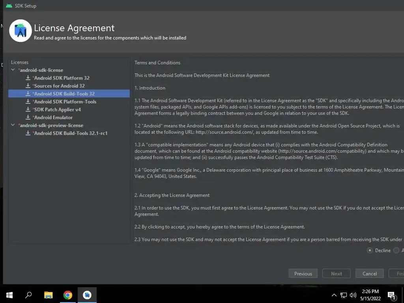Select the Decline radio button
The width and height of the screenshot is (404, 303).
pos(370,251)
